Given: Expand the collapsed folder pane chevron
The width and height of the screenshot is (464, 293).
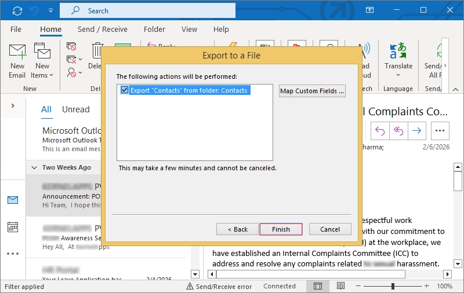Looking at the screenshot, I should click(x=13, y=106).
